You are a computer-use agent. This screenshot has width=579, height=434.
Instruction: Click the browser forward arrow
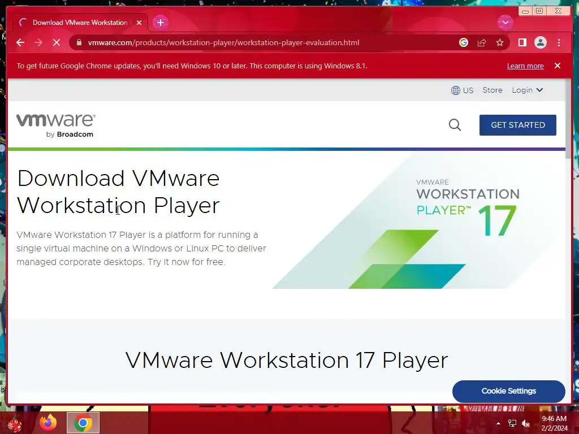[x=38, y=42]
